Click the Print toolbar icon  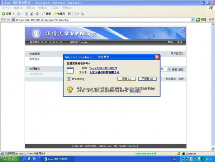click(x=82, y=14)
